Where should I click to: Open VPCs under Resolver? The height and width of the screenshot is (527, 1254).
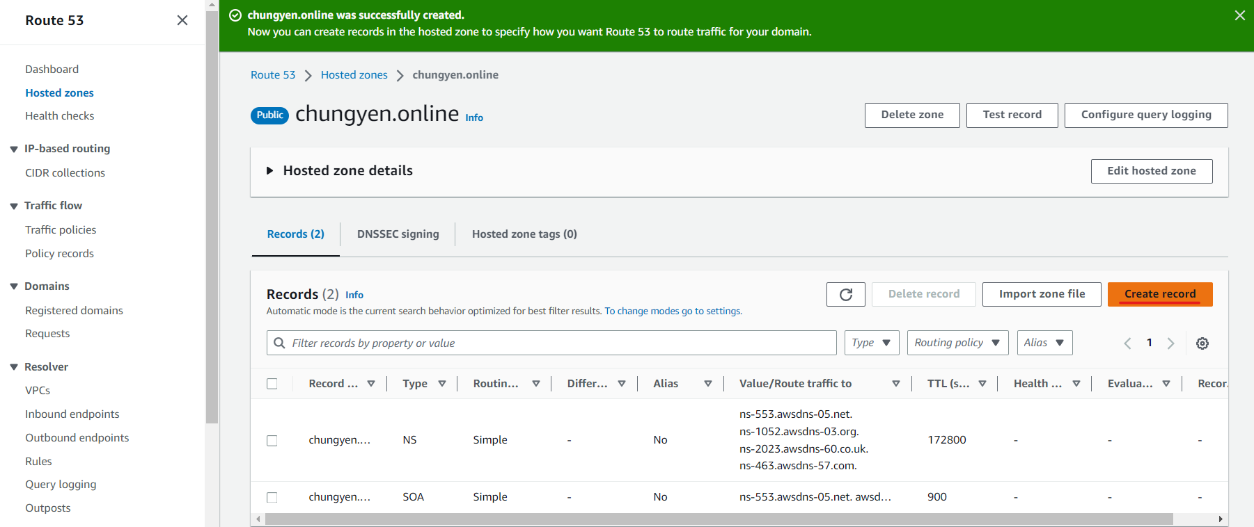point(38,391)
